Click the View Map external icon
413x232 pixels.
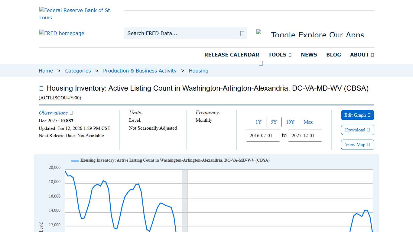point(368,145)
